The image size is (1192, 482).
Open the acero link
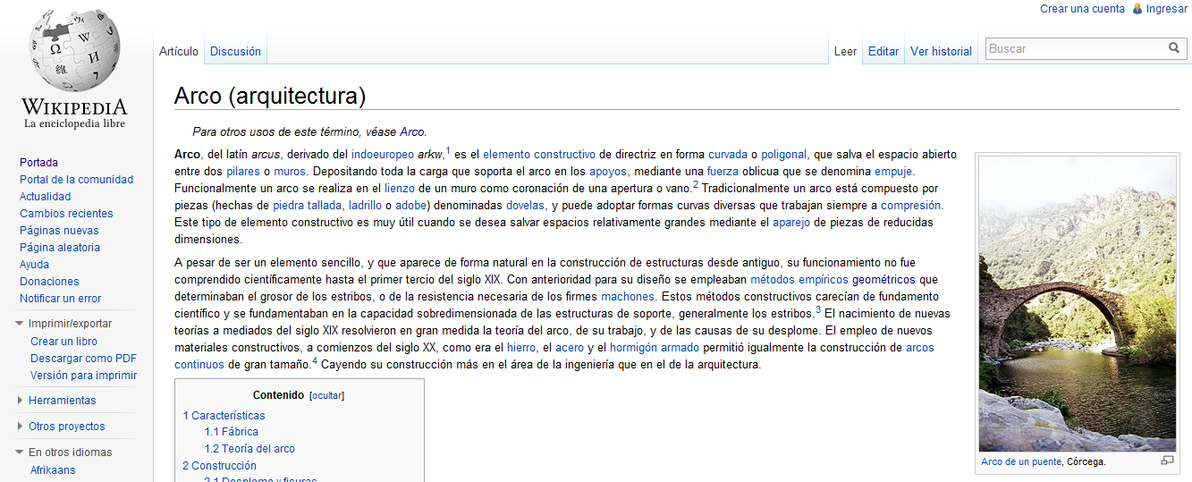point(569,348)
